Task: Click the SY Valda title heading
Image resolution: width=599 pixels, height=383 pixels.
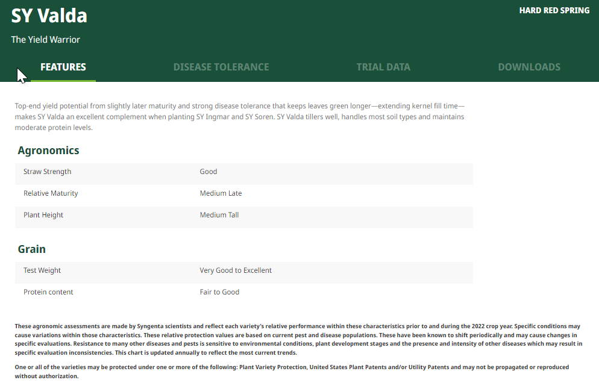Action: [x=49, y=16]
